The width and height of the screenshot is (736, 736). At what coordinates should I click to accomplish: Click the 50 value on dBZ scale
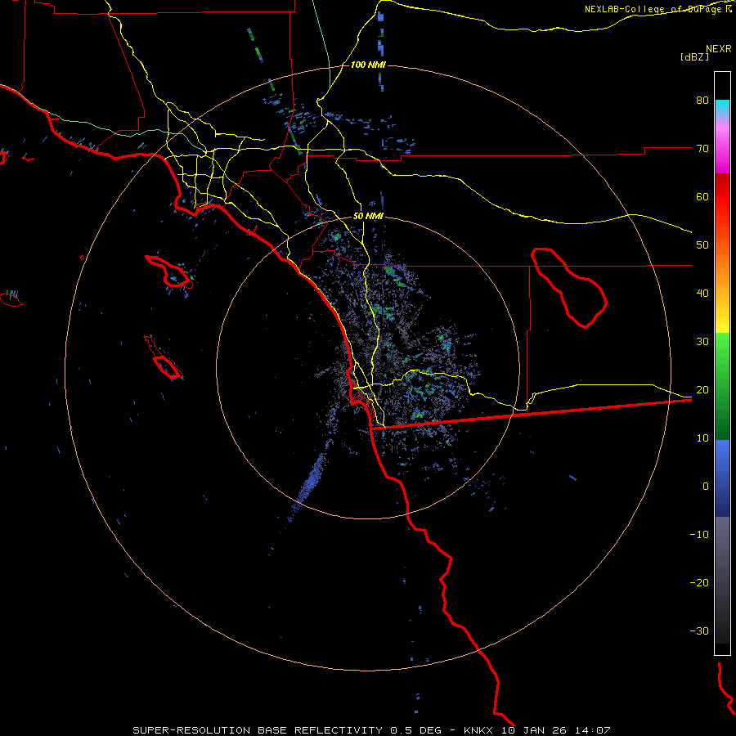[x=702, y=245]
